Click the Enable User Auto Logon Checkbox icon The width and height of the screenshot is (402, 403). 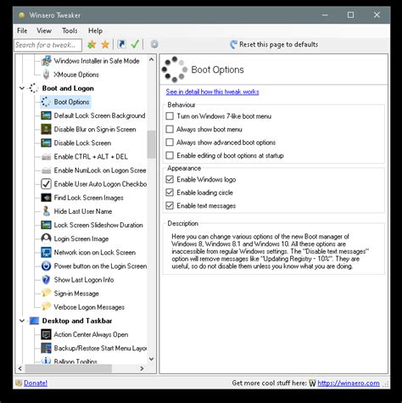46,184
